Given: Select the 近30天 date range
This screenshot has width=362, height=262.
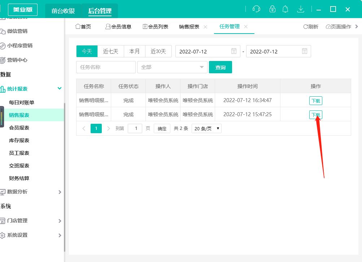Looking at the screenshot, I should 158,51.
